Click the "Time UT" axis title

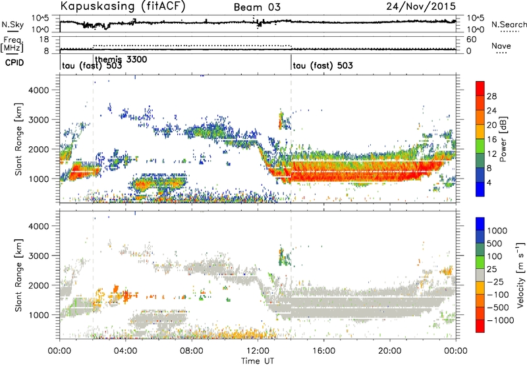pyautogui.click(x=258, y=361)
